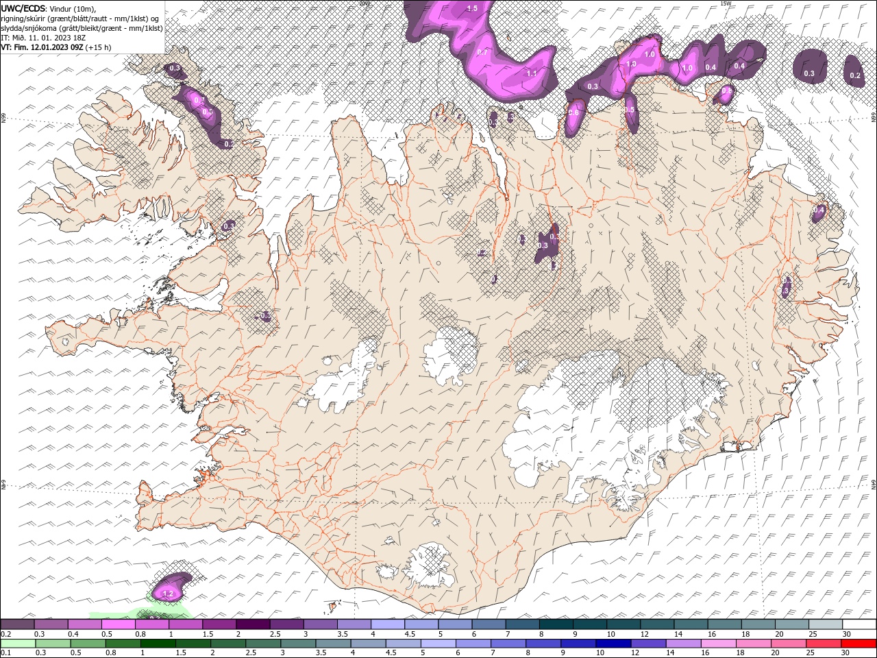Click the 'IT: Mið. 11. 01. 2023 18Z' line

click(43, 38)
